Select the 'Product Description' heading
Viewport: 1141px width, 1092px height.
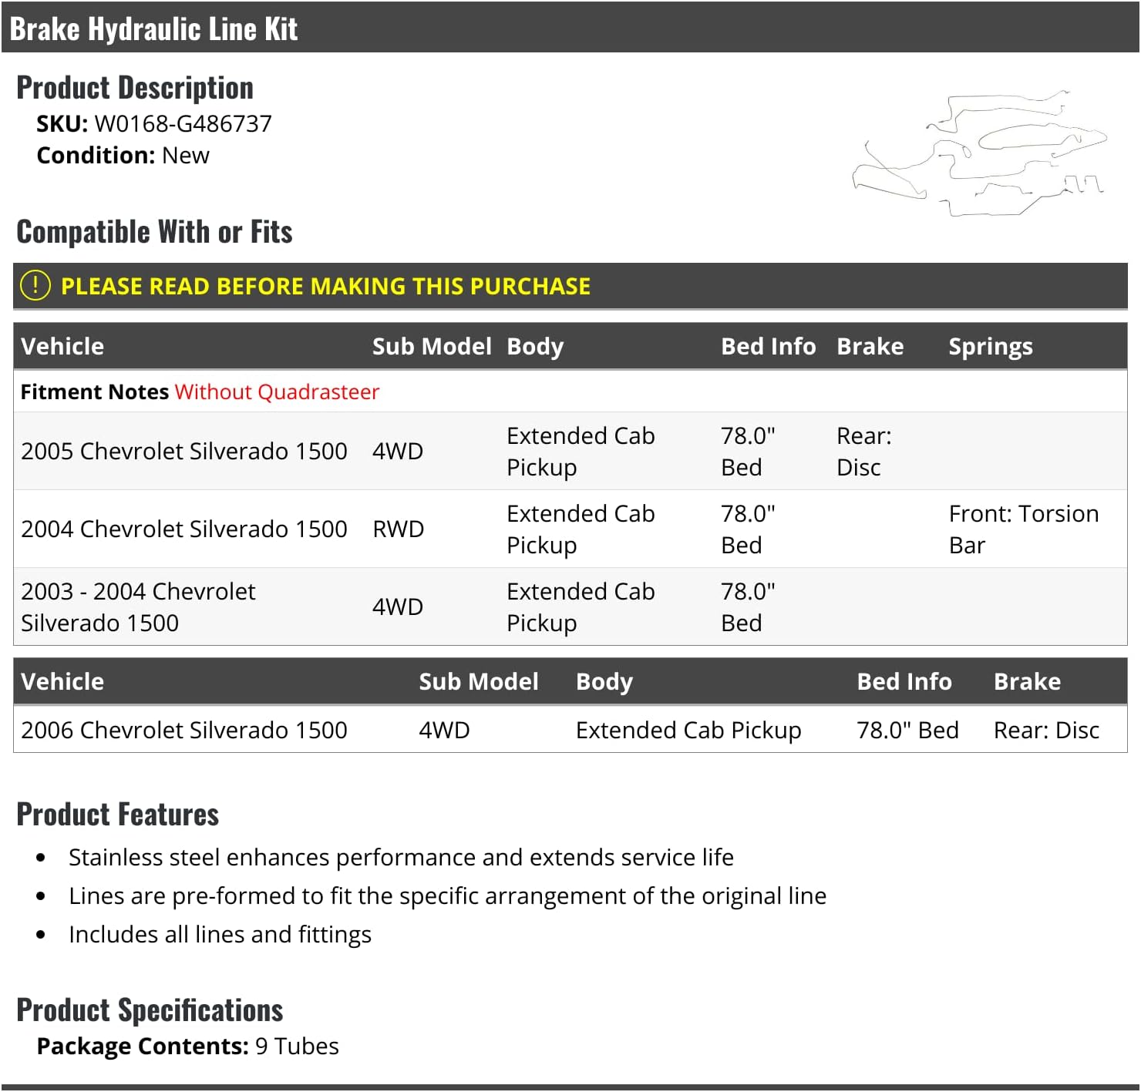click(x=135, y=88)
